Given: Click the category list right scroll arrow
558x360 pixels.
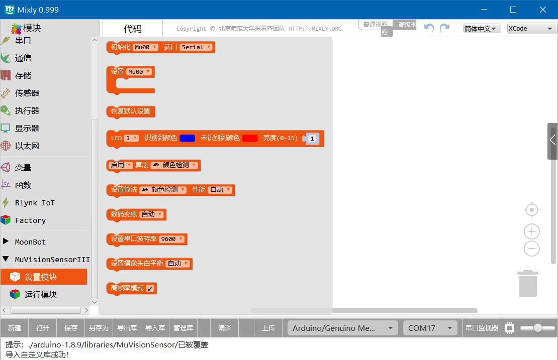Looking at the screenshot, I should (86, 310).
